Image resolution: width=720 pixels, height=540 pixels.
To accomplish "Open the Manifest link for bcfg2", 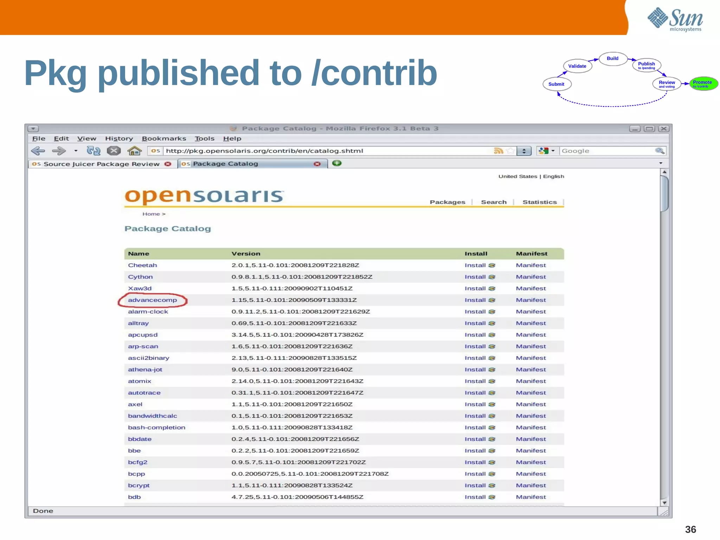I will point(531,462).
